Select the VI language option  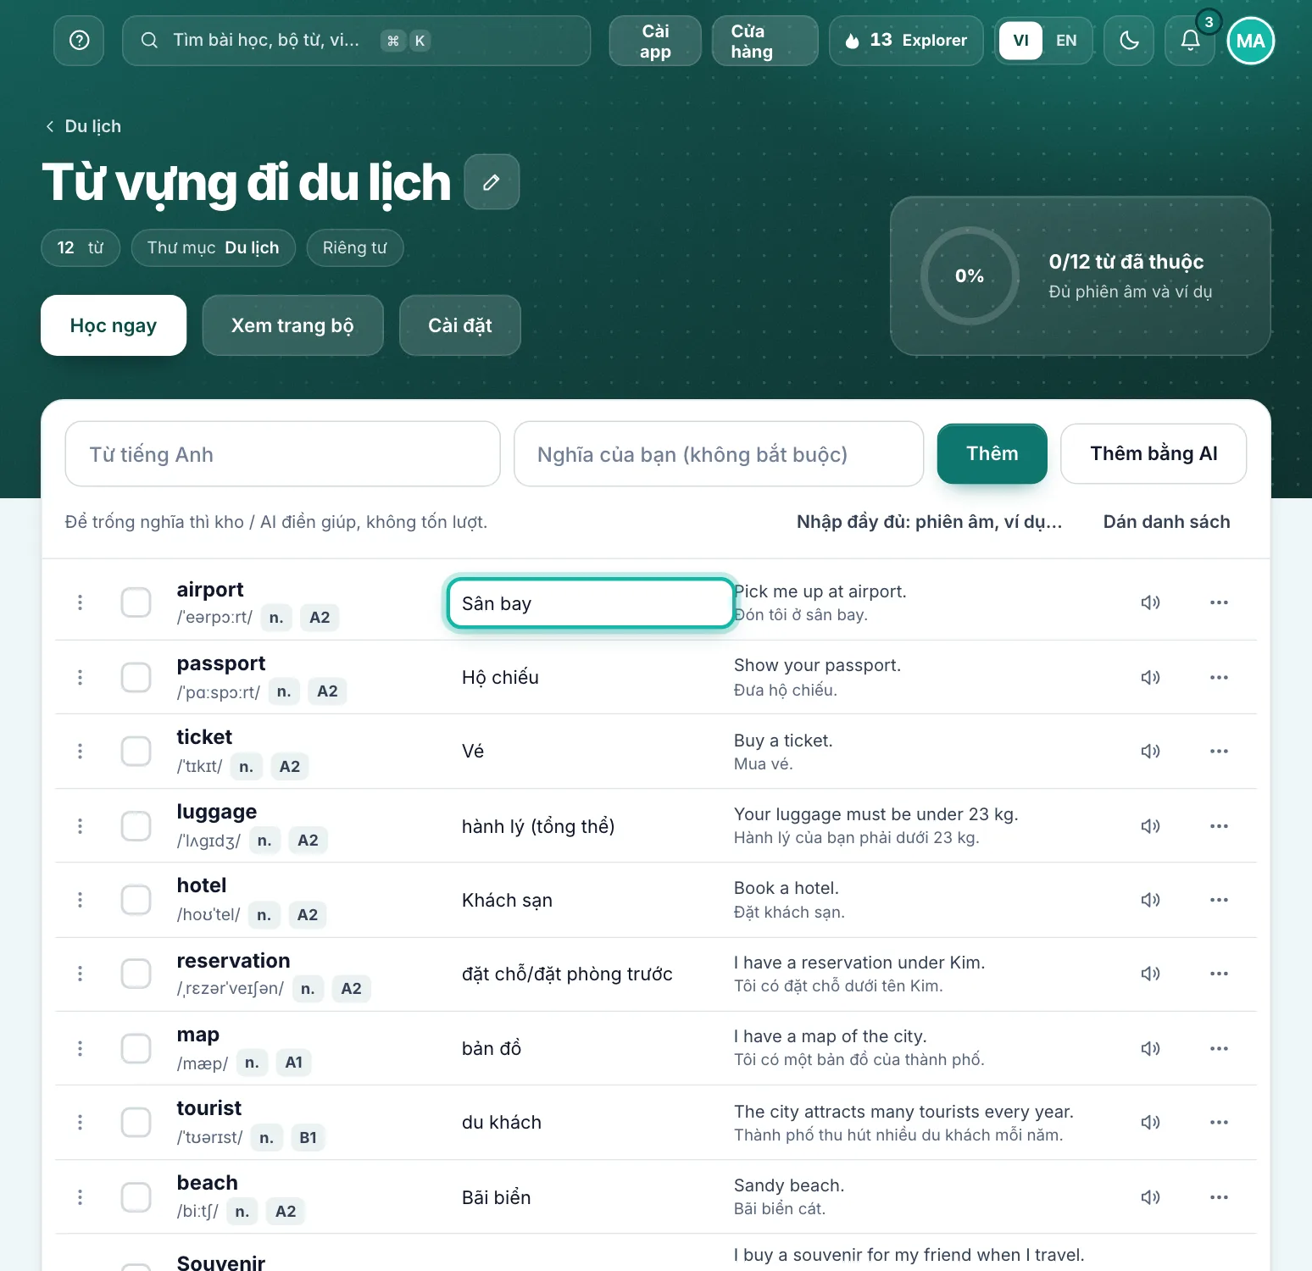click(1020, 41)
